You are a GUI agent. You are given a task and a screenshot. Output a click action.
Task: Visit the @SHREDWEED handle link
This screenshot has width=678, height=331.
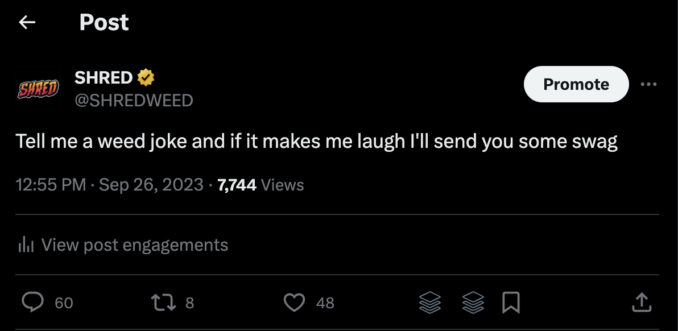(x=134, y=101)
